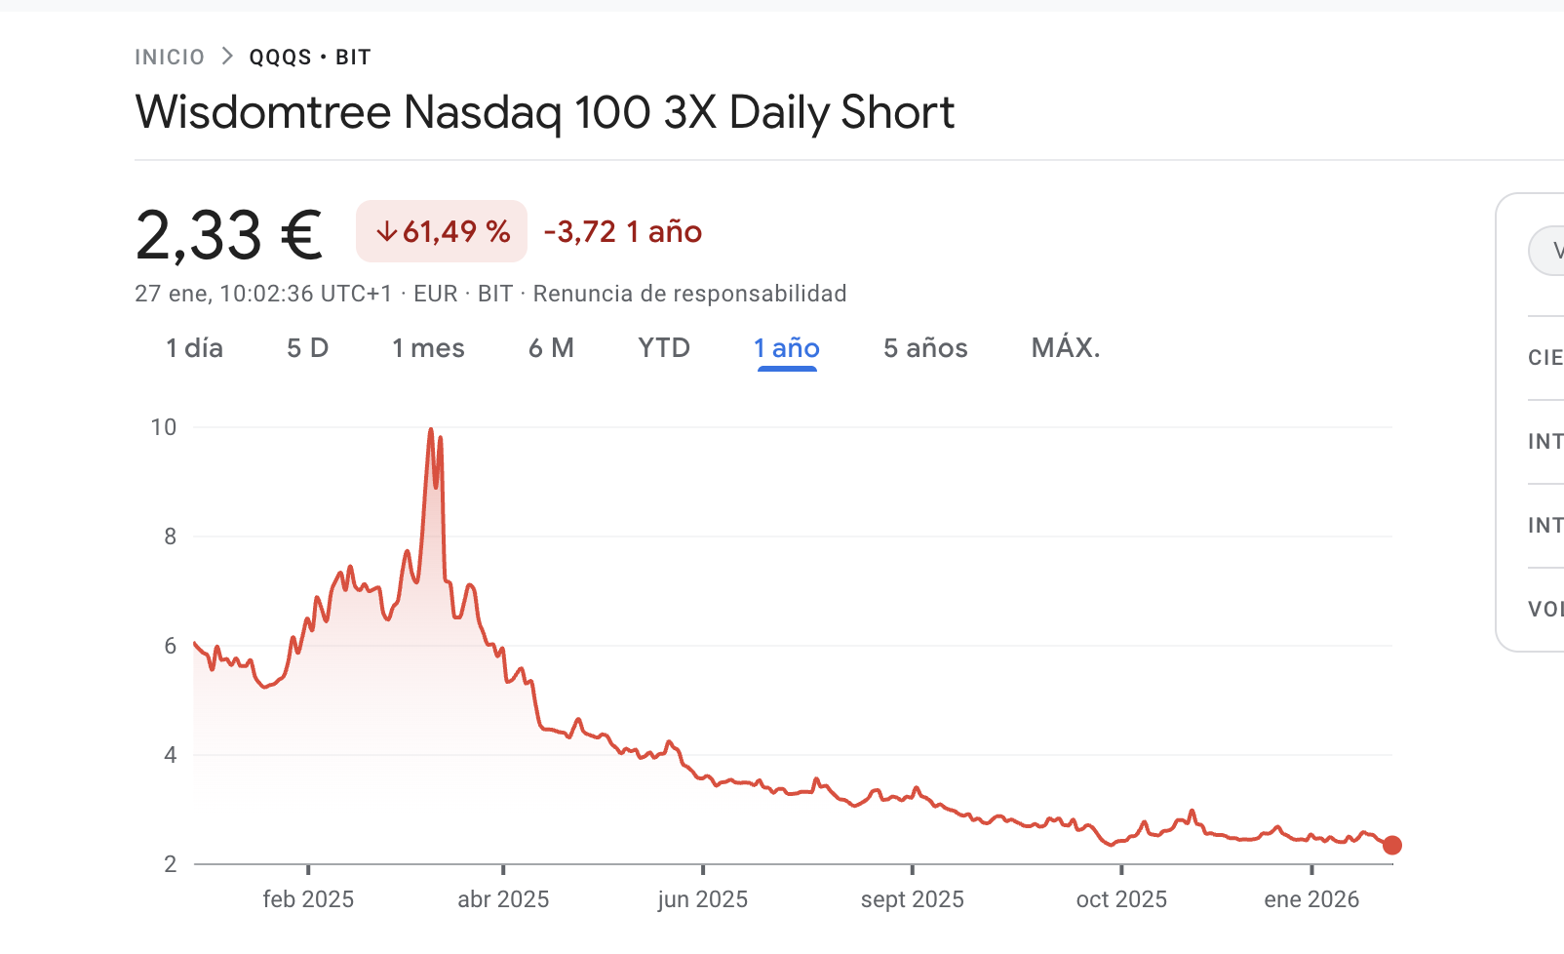
Task: Select the YTD range tab
Action: click(x=664, y=348)
